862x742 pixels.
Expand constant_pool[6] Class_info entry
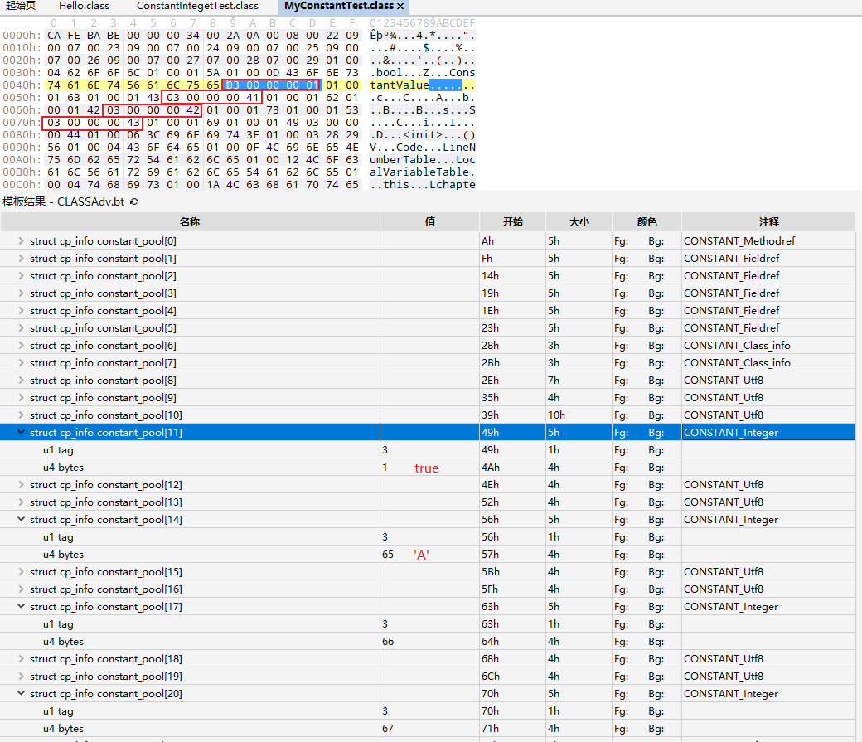22,346
